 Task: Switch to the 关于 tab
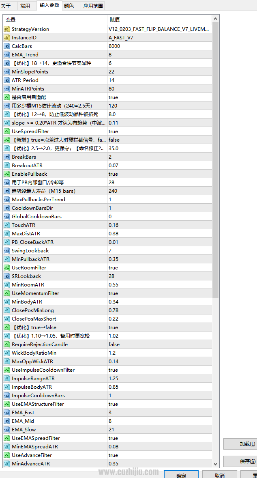[x=6, y=6]
